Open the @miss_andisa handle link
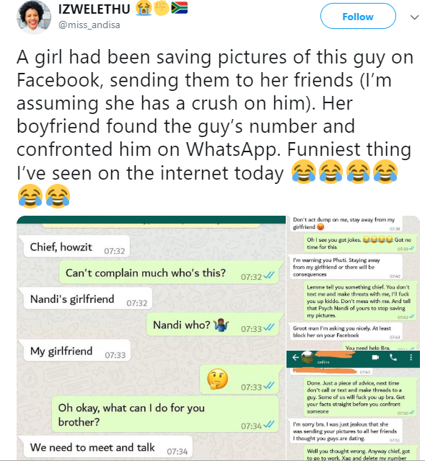This screenshot has width=425, height=461. [x=89, y=25]
